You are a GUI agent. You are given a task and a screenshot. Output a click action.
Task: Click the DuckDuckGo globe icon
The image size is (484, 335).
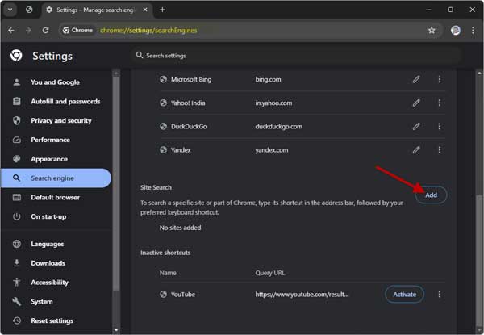[163, 126]
